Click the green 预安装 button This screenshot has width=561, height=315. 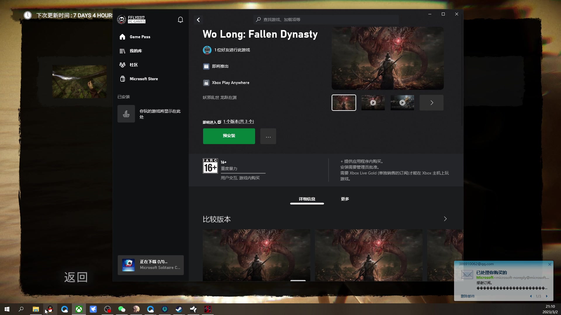pos(229,136)
